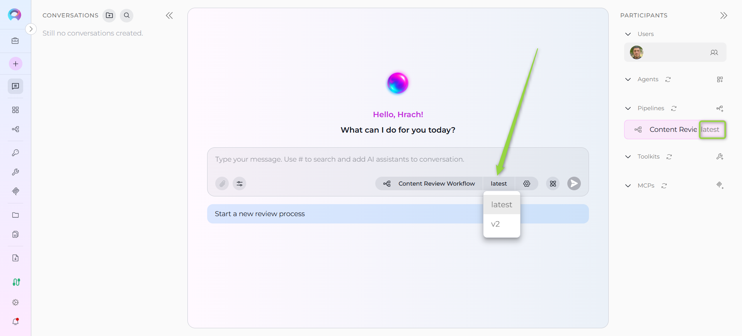
Task: Collapse the MCPs section
Action: [x=628, y=186]
